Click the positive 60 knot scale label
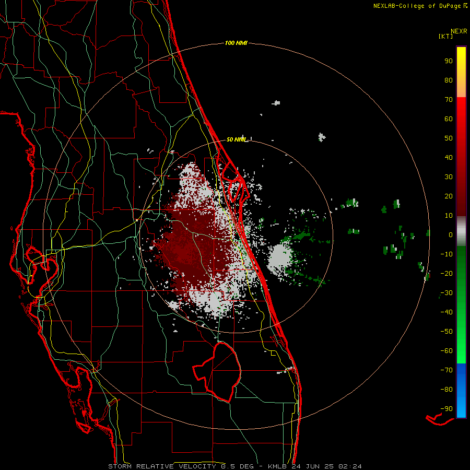470x470 pixels. tap(449, 119)
